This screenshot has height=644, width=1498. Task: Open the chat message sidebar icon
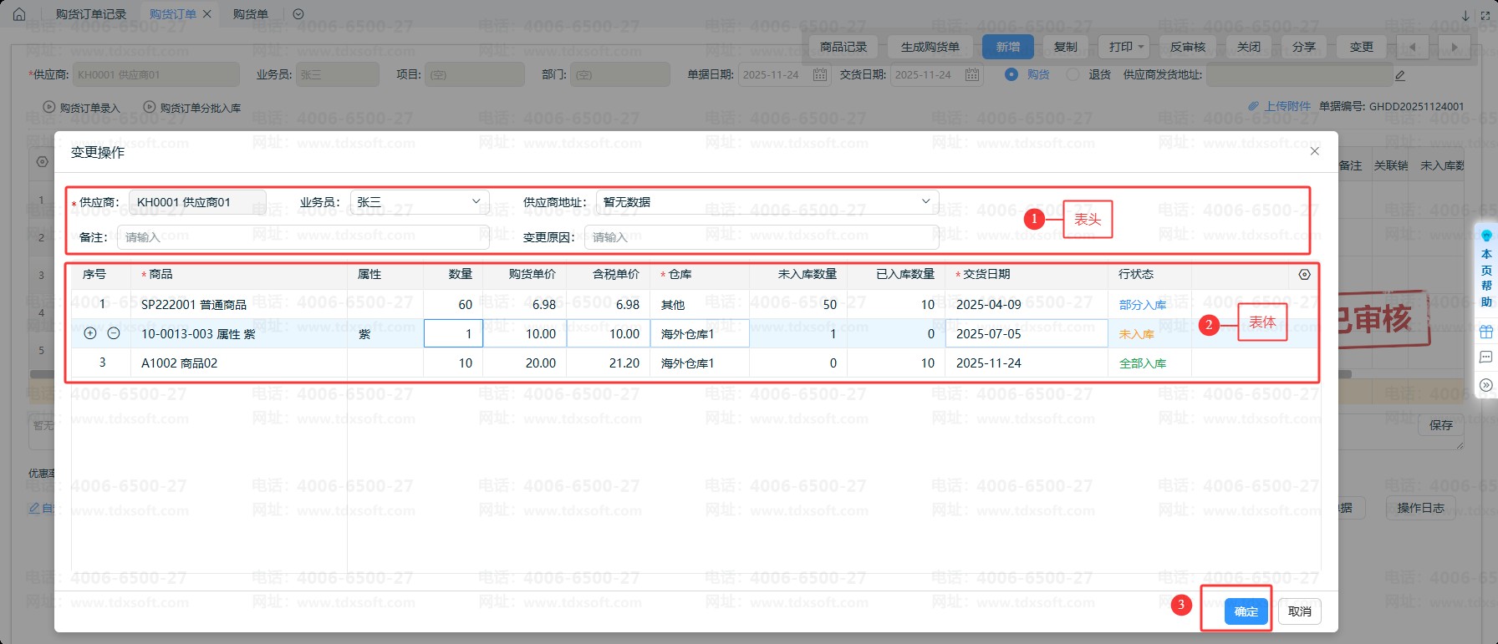coord(1485,357)
